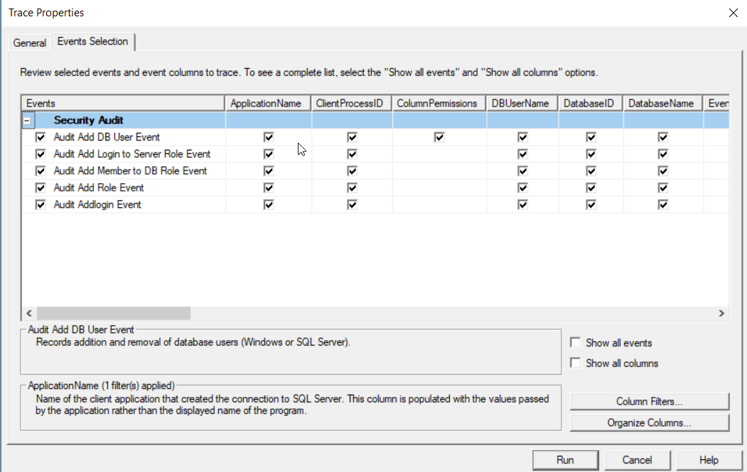Select the Events Selection tab
The width and height of the screenshot is (747, 472).
[92, 42]
